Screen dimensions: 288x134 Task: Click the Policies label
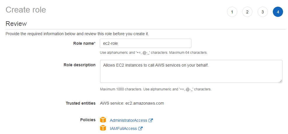tap(88, 120)
